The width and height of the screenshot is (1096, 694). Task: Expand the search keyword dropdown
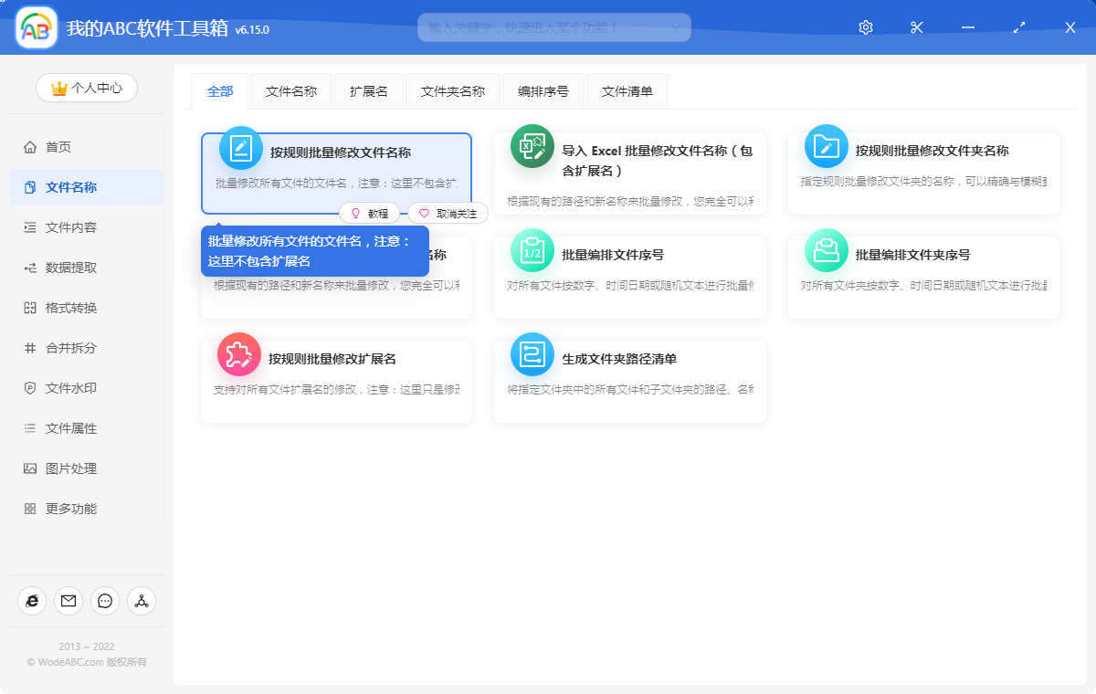click(677, 27)
